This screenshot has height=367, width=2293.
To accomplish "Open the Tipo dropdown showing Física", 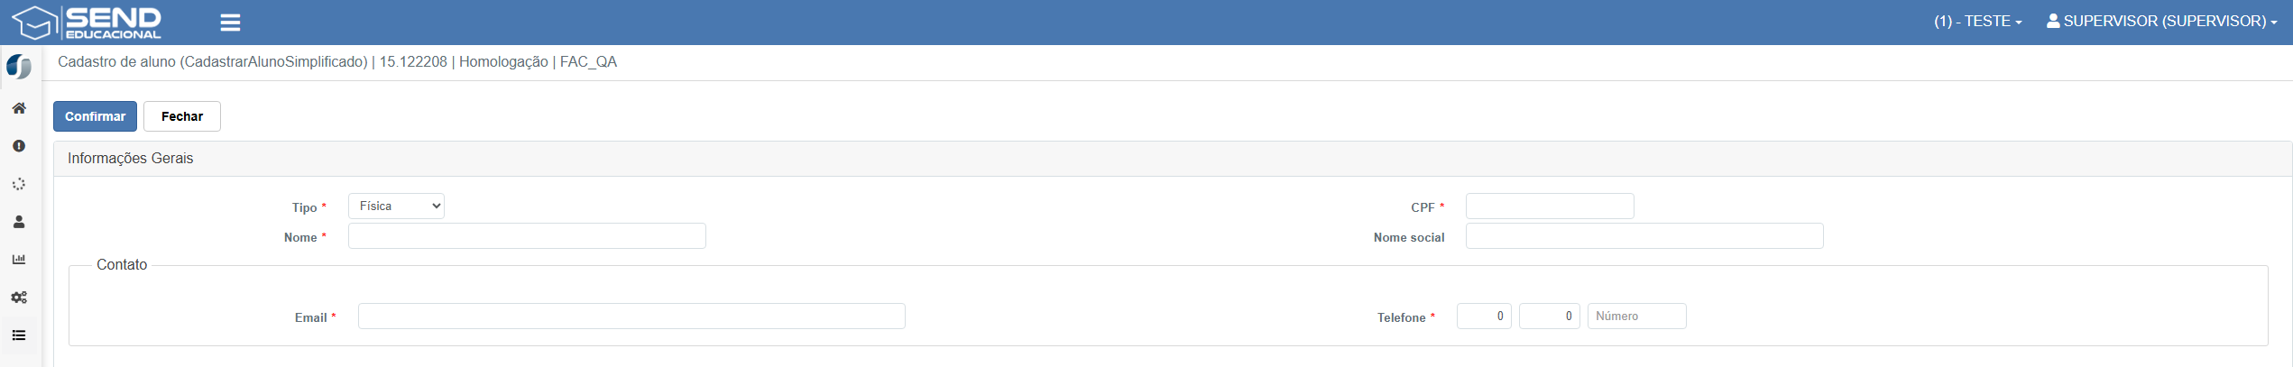I will (x=396, y=206).
